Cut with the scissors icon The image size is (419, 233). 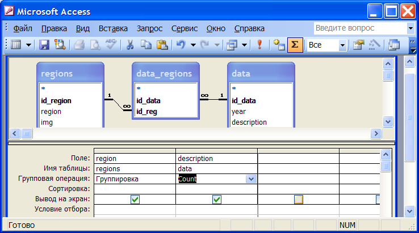[x=130, y=45]
